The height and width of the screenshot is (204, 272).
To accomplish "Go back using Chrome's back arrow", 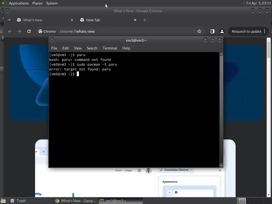I will 10,31.
